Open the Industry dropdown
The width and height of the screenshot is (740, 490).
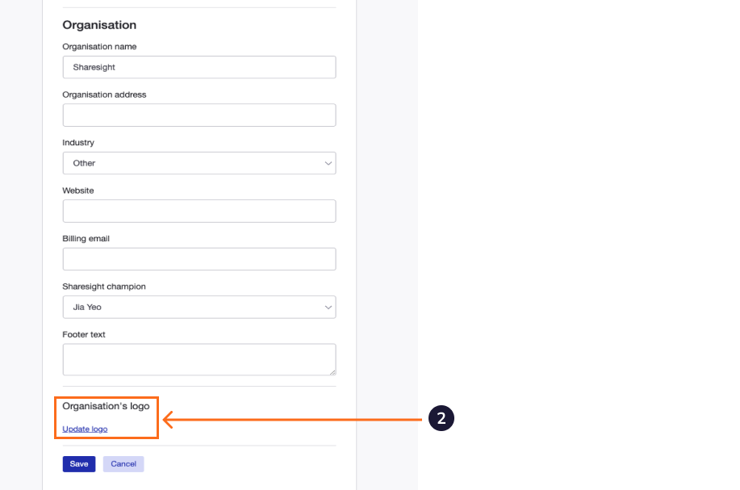coord(199,163)
